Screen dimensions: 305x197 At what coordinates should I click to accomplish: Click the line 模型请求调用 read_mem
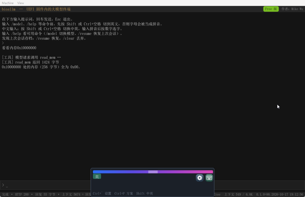(31, 57)
